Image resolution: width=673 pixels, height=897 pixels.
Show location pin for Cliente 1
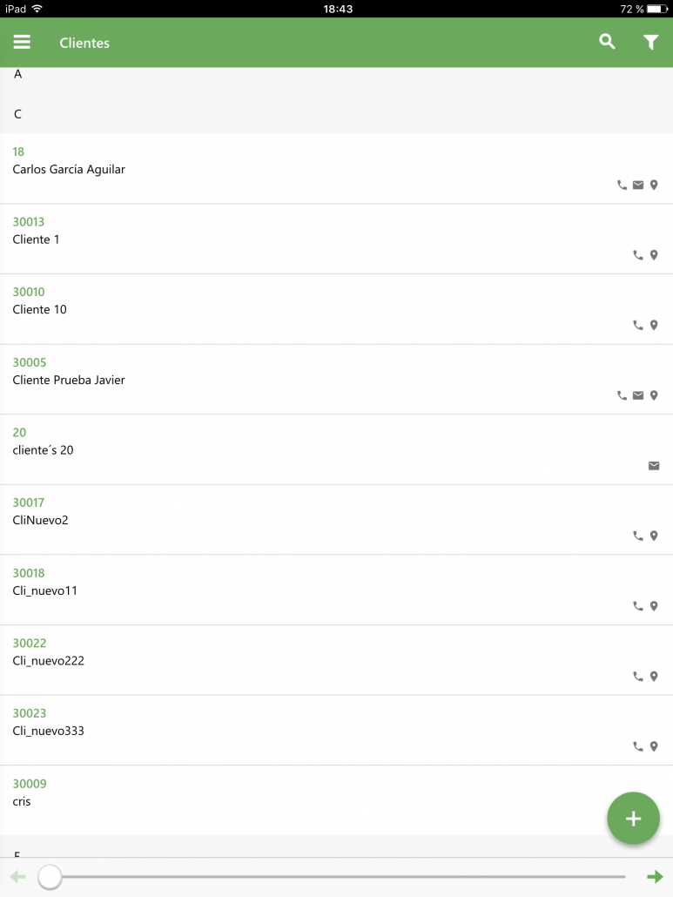pyautogui.click(x=654, y=255)
